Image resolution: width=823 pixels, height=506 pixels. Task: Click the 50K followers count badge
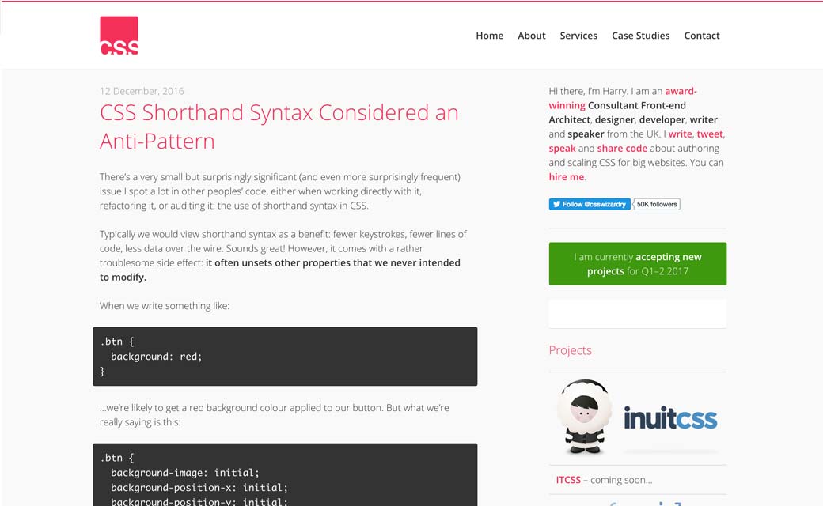[x=657, y=204]
